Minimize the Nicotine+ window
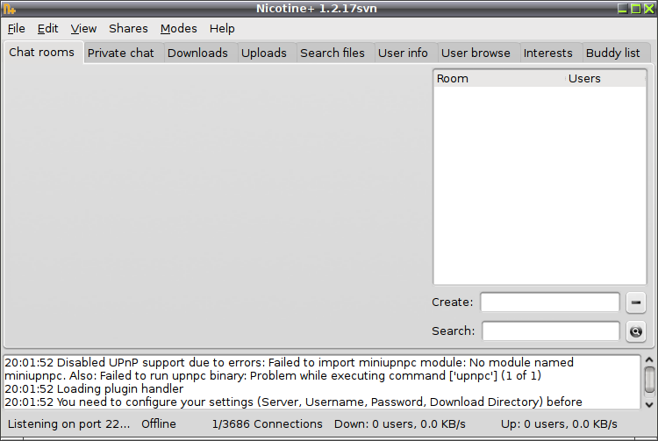This screenshot has width=658, height=441. [623, 9]
